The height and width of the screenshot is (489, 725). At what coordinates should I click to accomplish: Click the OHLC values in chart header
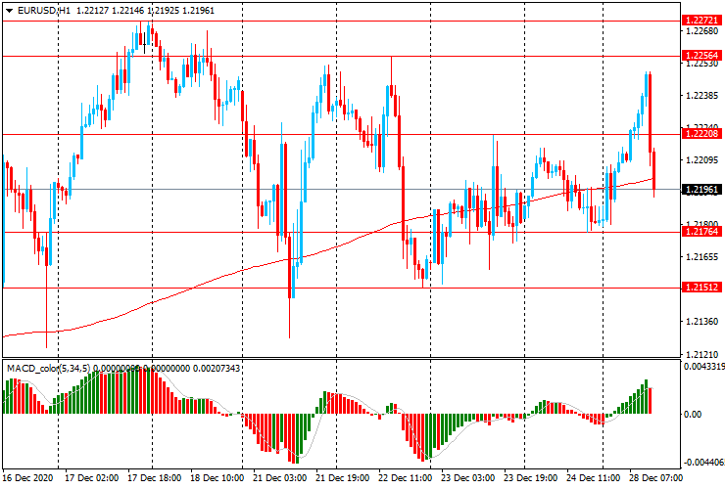[x=145, y=10]
